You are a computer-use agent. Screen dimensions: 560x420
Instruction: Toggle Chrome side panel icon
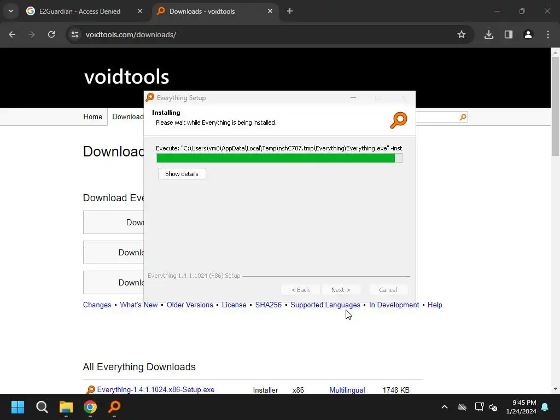(x=509, y=34)
